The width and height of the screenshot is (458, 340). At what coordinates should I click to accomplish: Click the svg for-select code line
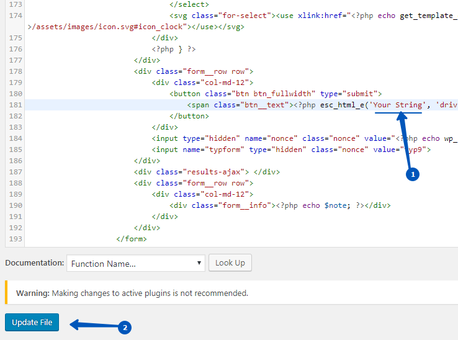[x=310, y=16]
